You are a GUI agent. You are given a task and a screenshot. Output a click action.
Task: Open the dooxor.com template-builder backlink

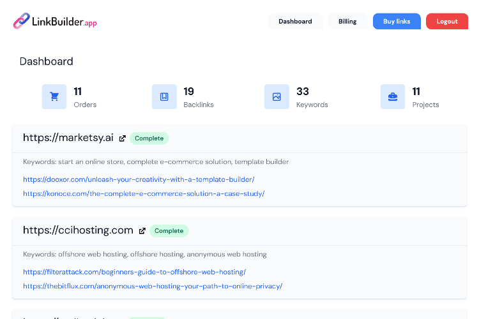tap(139, 179)
